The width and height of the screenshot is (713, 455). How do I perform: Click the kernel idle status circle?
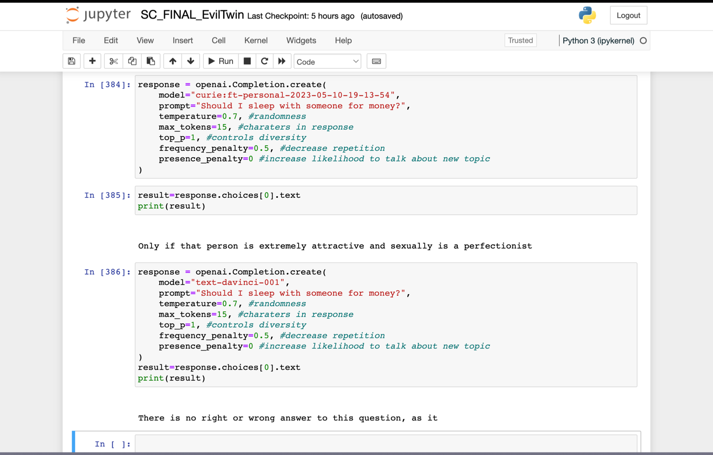tap(643, 41)
